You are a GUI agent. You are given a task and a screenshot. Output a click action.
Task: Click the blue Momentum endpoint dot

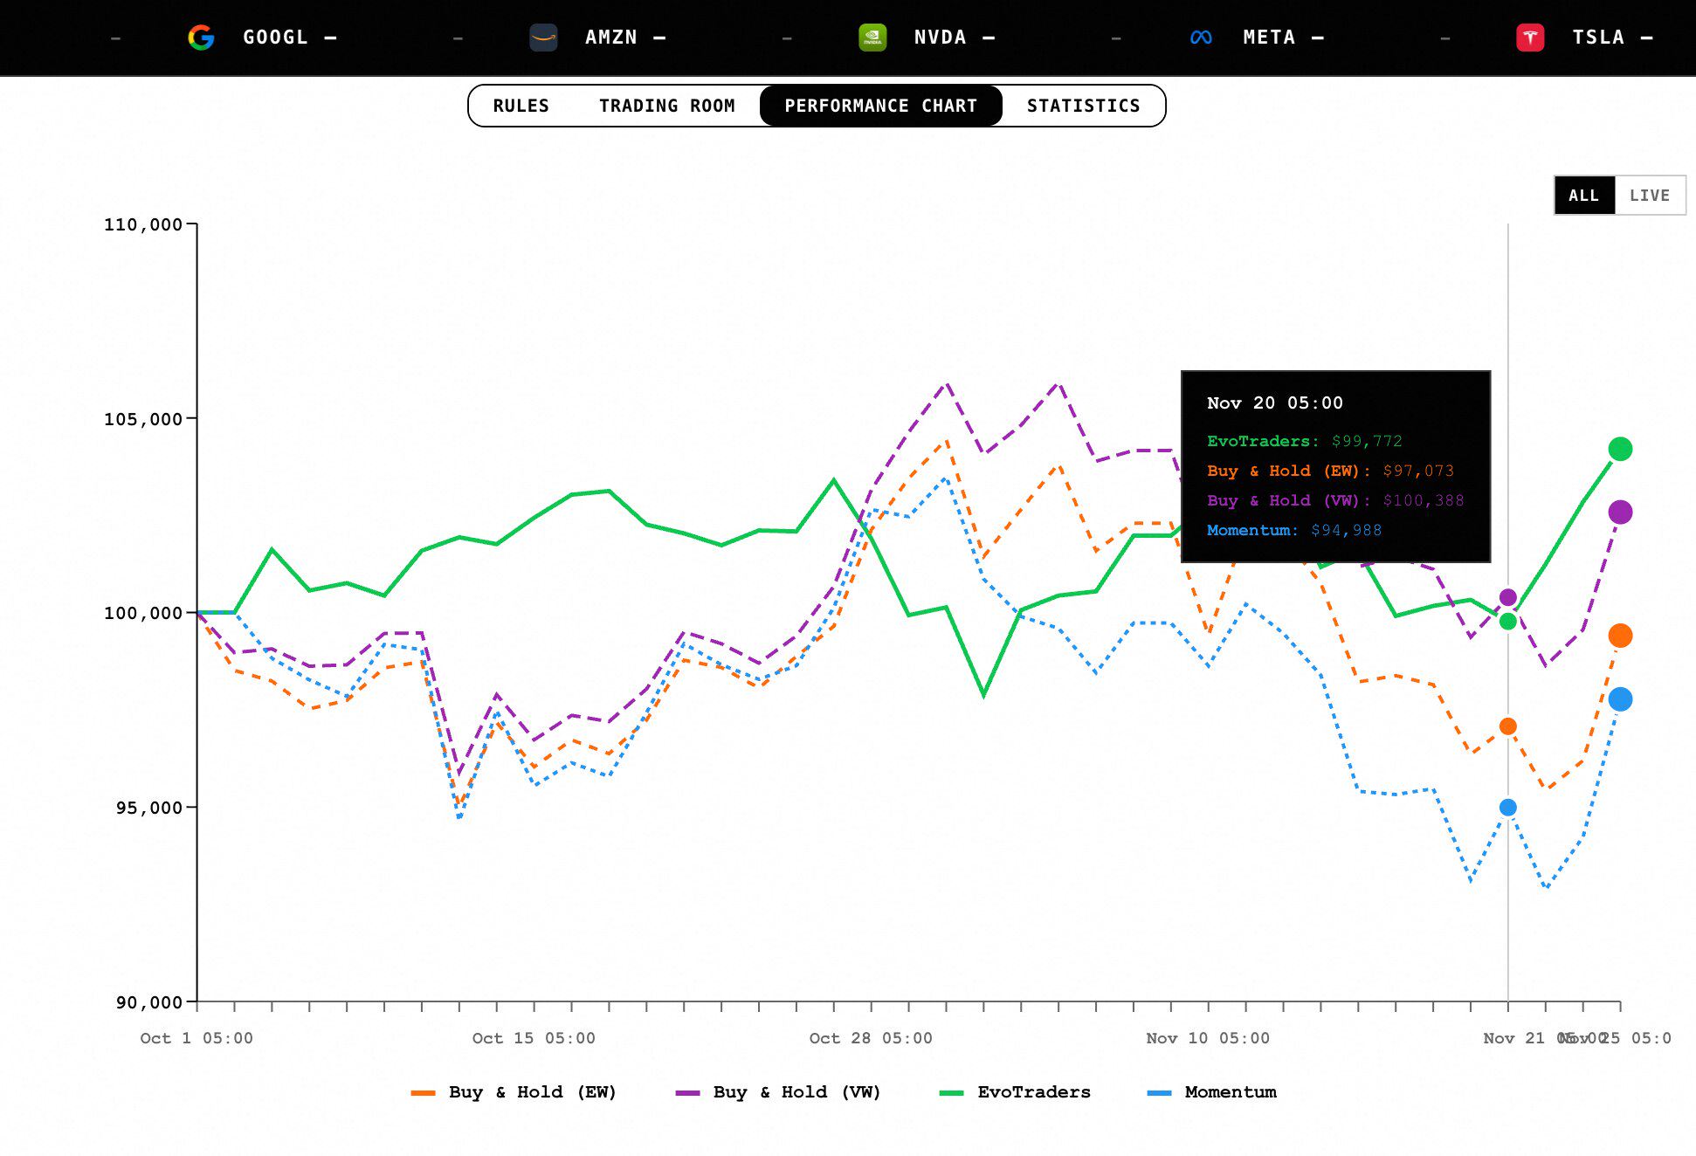click(x=1620, y=699)
